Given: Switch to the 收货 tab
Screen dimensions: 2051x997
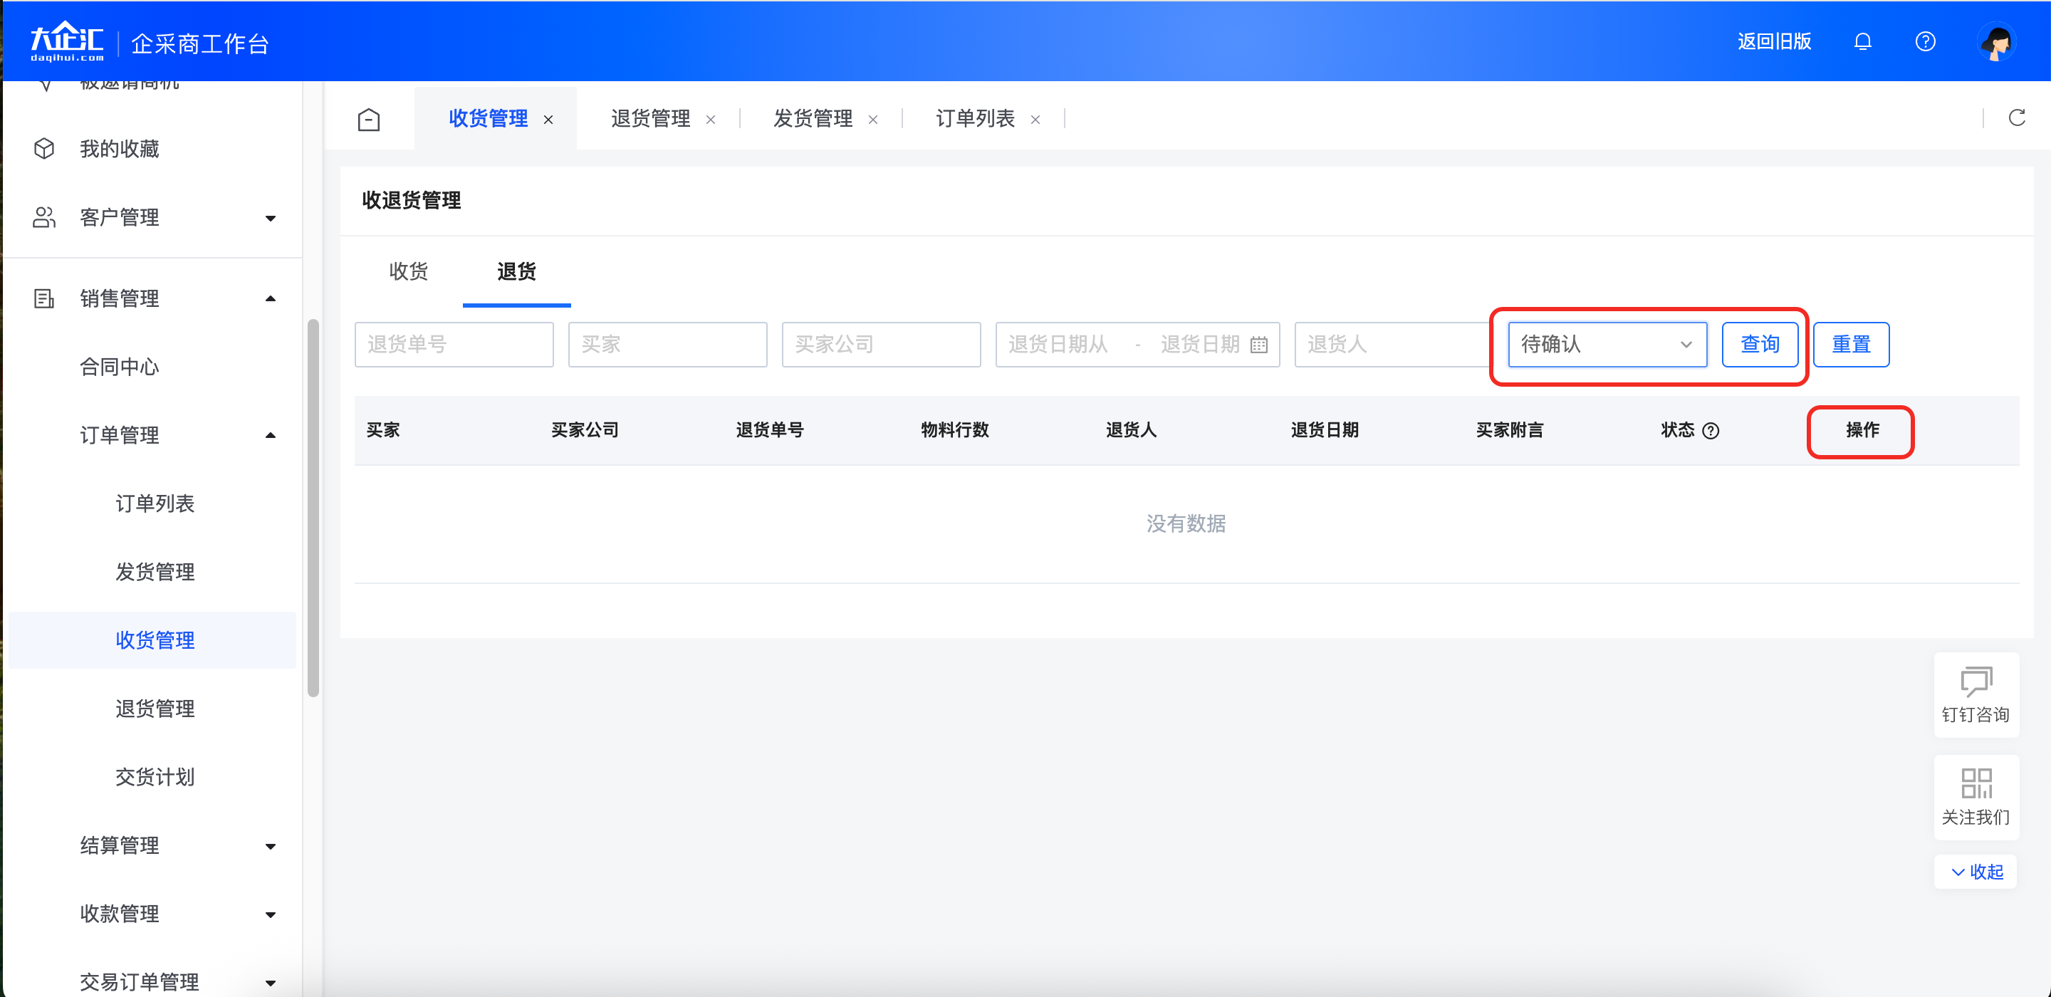Looking at the screenshot, I should (409, 271).
